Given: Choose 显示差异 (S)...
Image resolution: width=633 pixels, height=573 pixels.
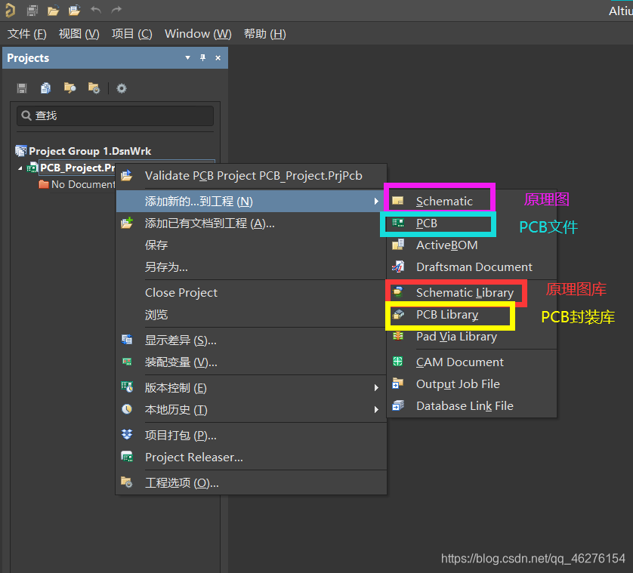Looking at the screenshot, I should (x=252, y=340).
